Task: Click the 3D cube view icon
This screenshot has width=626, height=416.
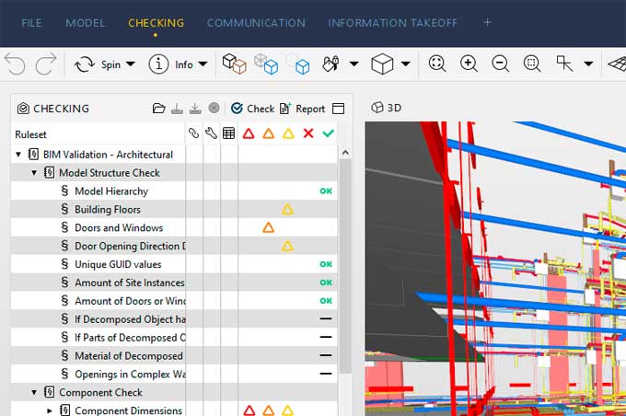Action: (382, 64)
